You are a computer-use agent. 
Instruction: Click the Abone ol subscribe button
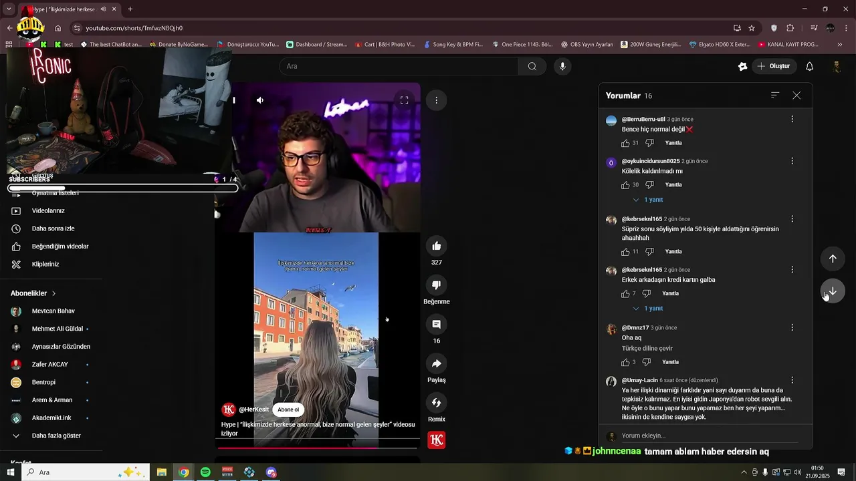click(288, 410)
